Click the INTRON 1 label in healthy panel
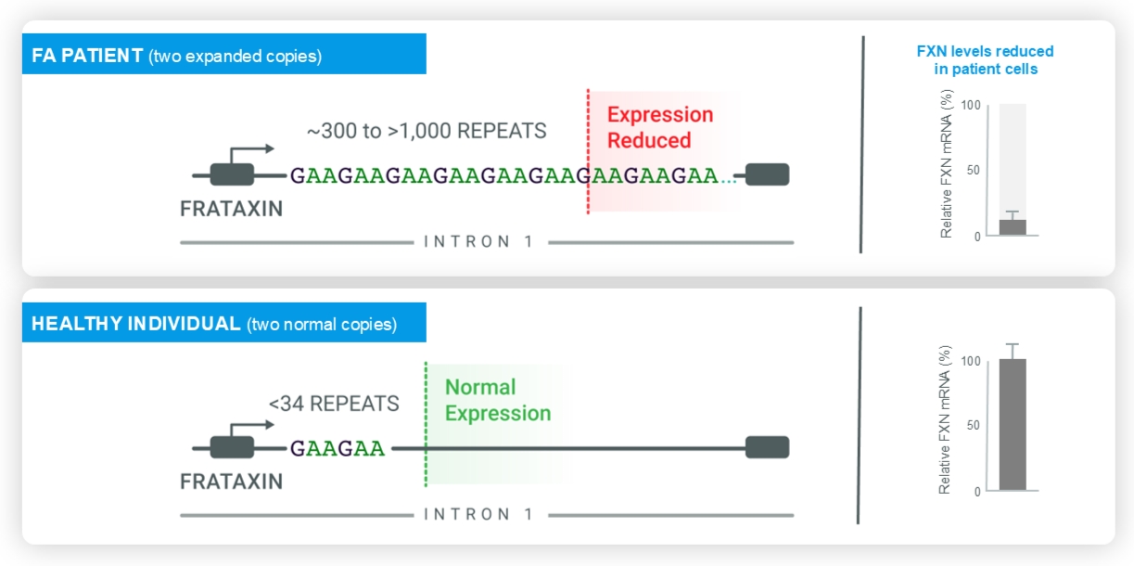Viewport: 1134px width, 566px height. (478, 514)
